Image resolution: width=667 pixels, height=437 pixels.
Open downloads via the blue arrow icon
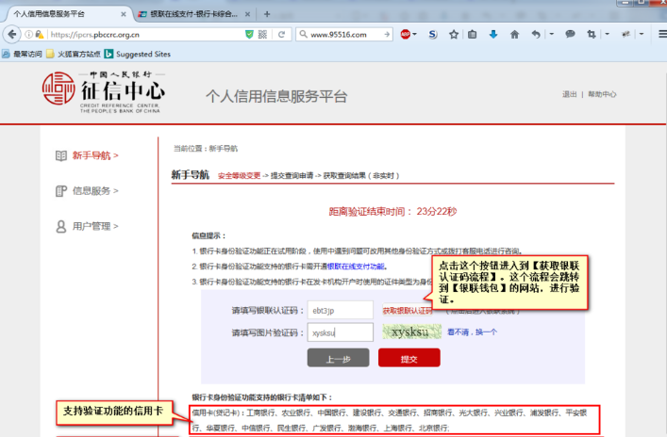(493, 35)
